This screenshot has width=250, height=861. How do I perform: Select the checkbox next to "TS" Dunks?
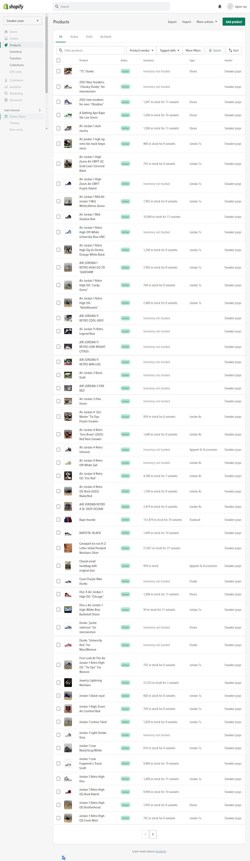[58, 71]
